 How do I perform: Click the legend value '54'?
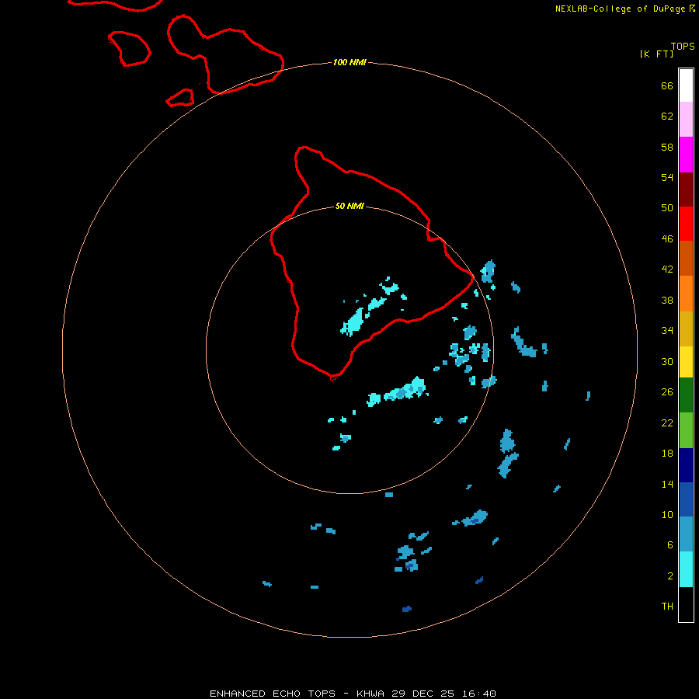coord(667,177)
